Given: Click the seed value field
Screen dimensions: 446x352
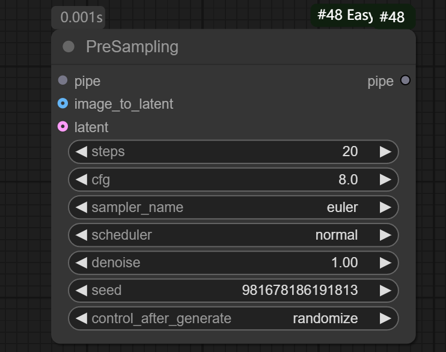Looking at the screenshot, I should pyautogui.click(x=233, y=291).
